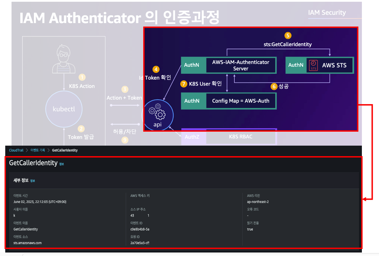Select the event ID c0e8b4b8-5a

pyautogui.click(x=140, y=229)
